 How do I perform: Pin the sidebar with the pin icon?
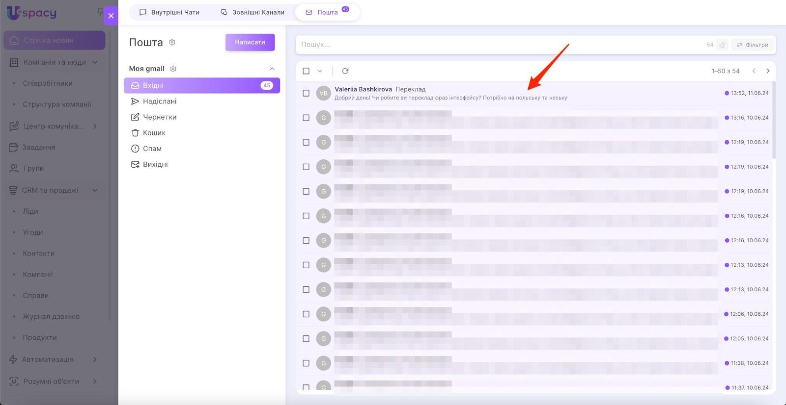point(100,11)
